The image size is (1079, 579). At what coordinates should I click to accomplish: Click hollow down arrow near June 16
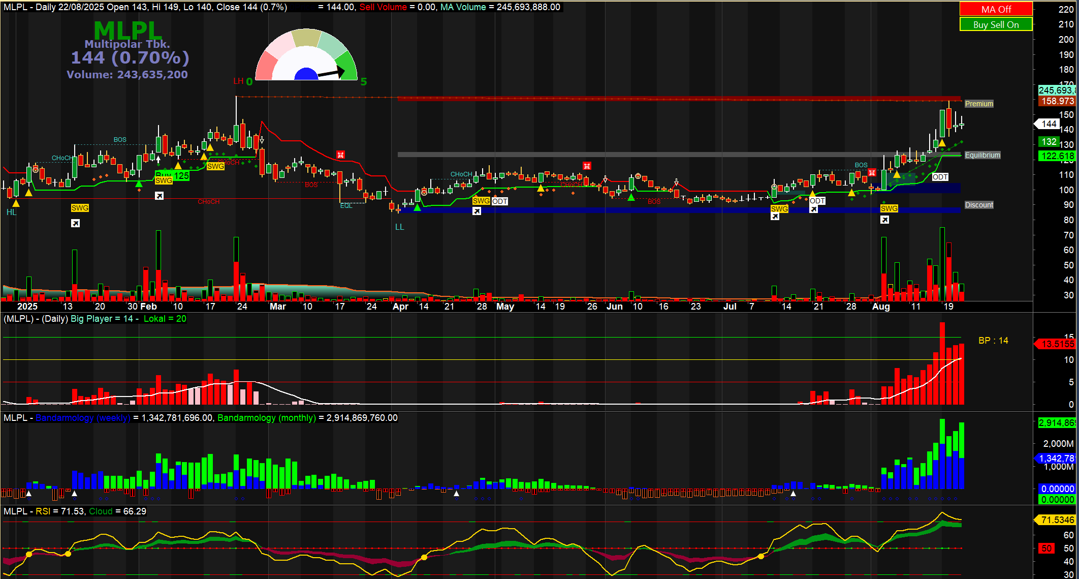[x=676, y=182]
